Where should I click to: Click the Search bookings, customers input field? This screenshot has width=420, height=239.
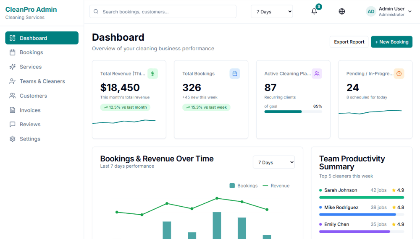[163, 11]
